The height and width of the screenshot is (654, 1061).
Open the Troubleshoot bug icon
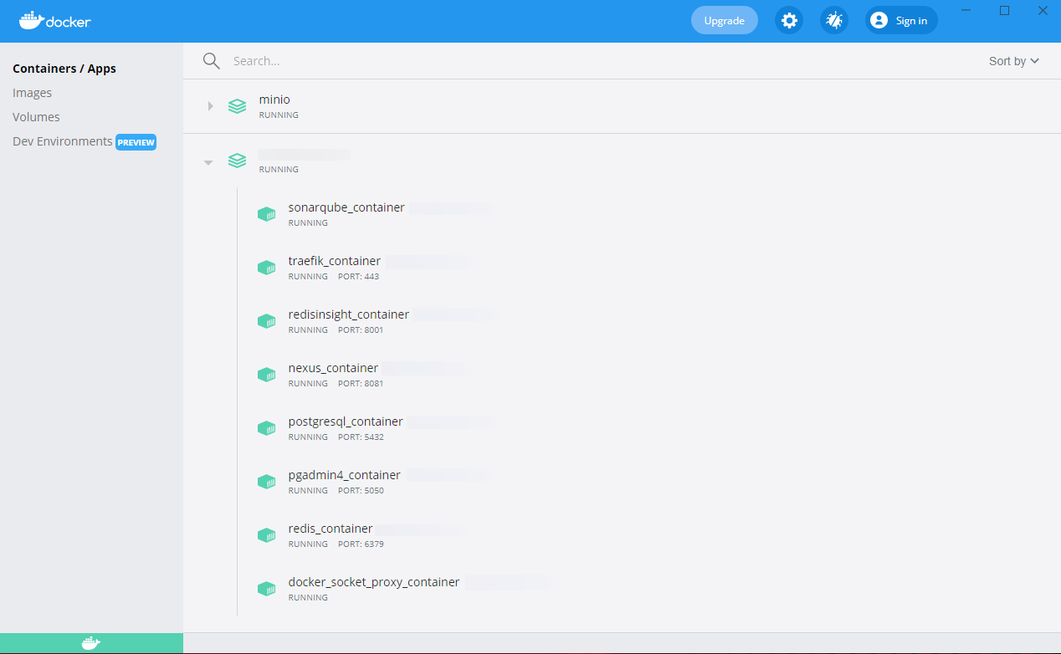[x=833, y=21]
